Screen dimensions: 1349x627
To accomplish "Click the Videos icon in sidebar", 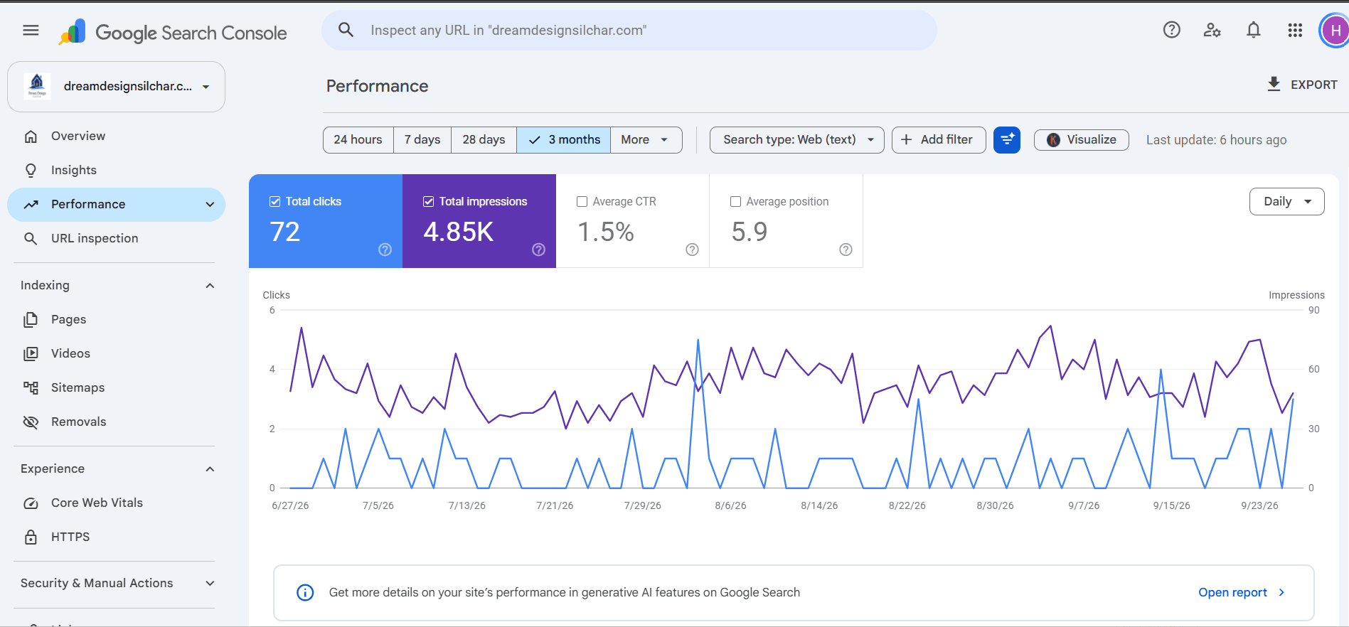I will click(x=31, y=354).
